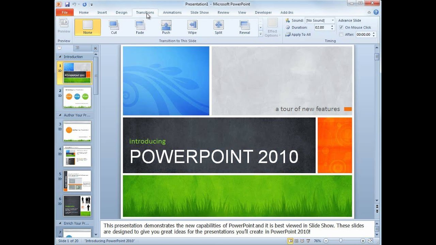Start Slide Show from status bar
Image resolution: width=436 pixels, height=245 pixels.
tap(308, 241)
